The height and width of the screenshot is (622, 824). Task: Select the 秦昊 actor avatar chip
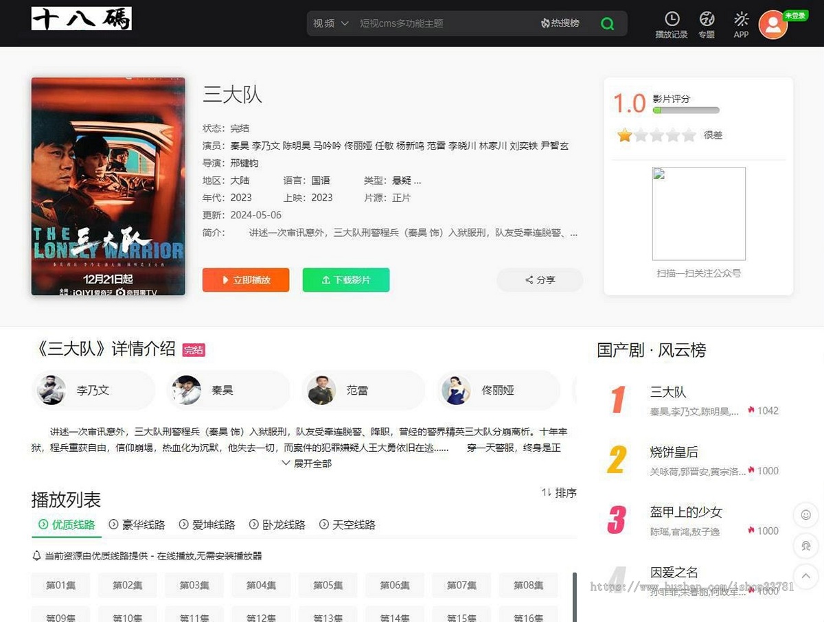[229, 390]
